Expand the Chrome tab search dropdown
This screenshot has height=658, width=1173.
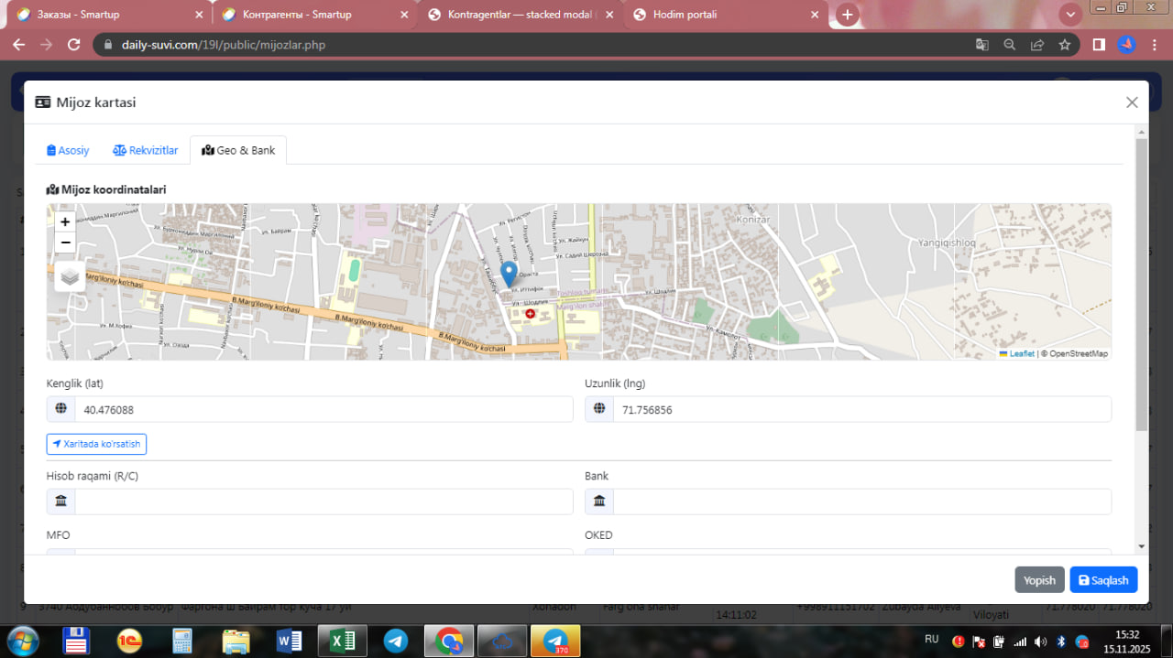(x=1069, y=15)
